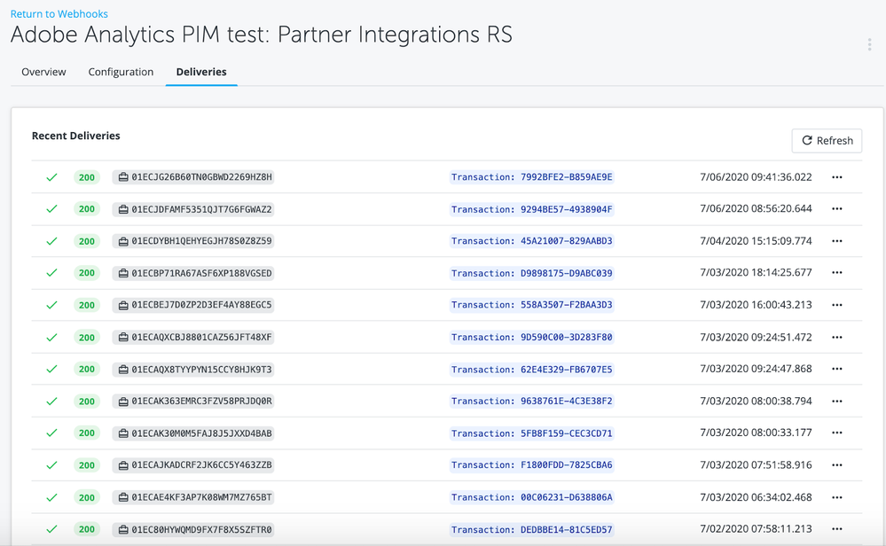Click the 200 status badge for delivery 01ECDYBH1QEHYEGJH78S0Z8Z59
This screenshot has height=546, width=886.
pos(87,241)
